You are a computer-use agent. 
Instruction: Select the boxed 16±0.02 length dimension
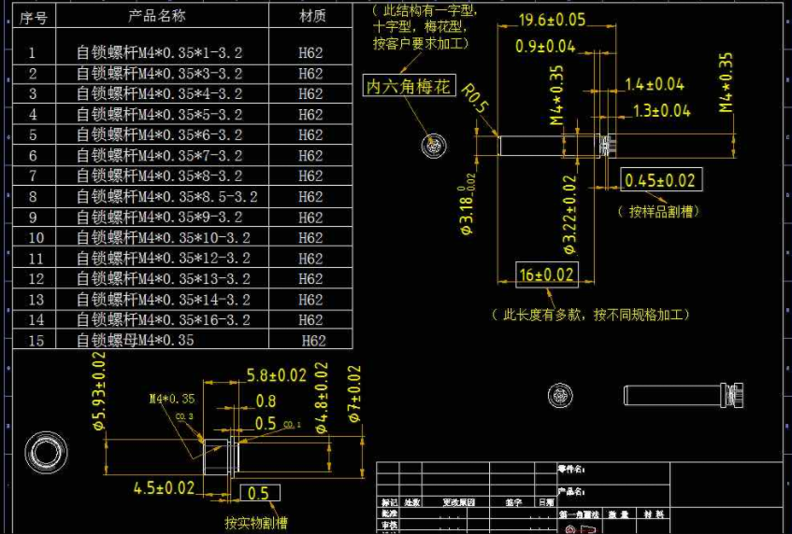click(x=547, y=274)
